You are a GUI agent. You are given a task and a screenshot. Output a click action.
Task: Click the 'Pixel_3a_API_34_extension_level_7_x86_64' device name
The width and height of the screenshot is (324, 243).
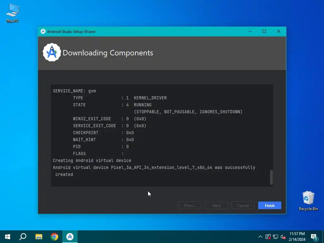click(162, 167)
